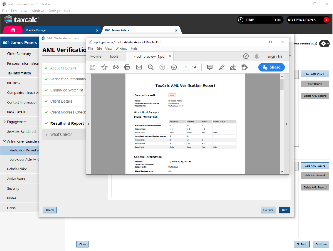Open the Window menu in Acrobat
Screen dimensions: 333x251
coord(121,49)
